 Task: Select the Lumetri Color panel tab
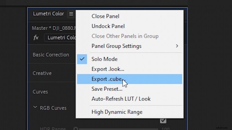(48, 14)
